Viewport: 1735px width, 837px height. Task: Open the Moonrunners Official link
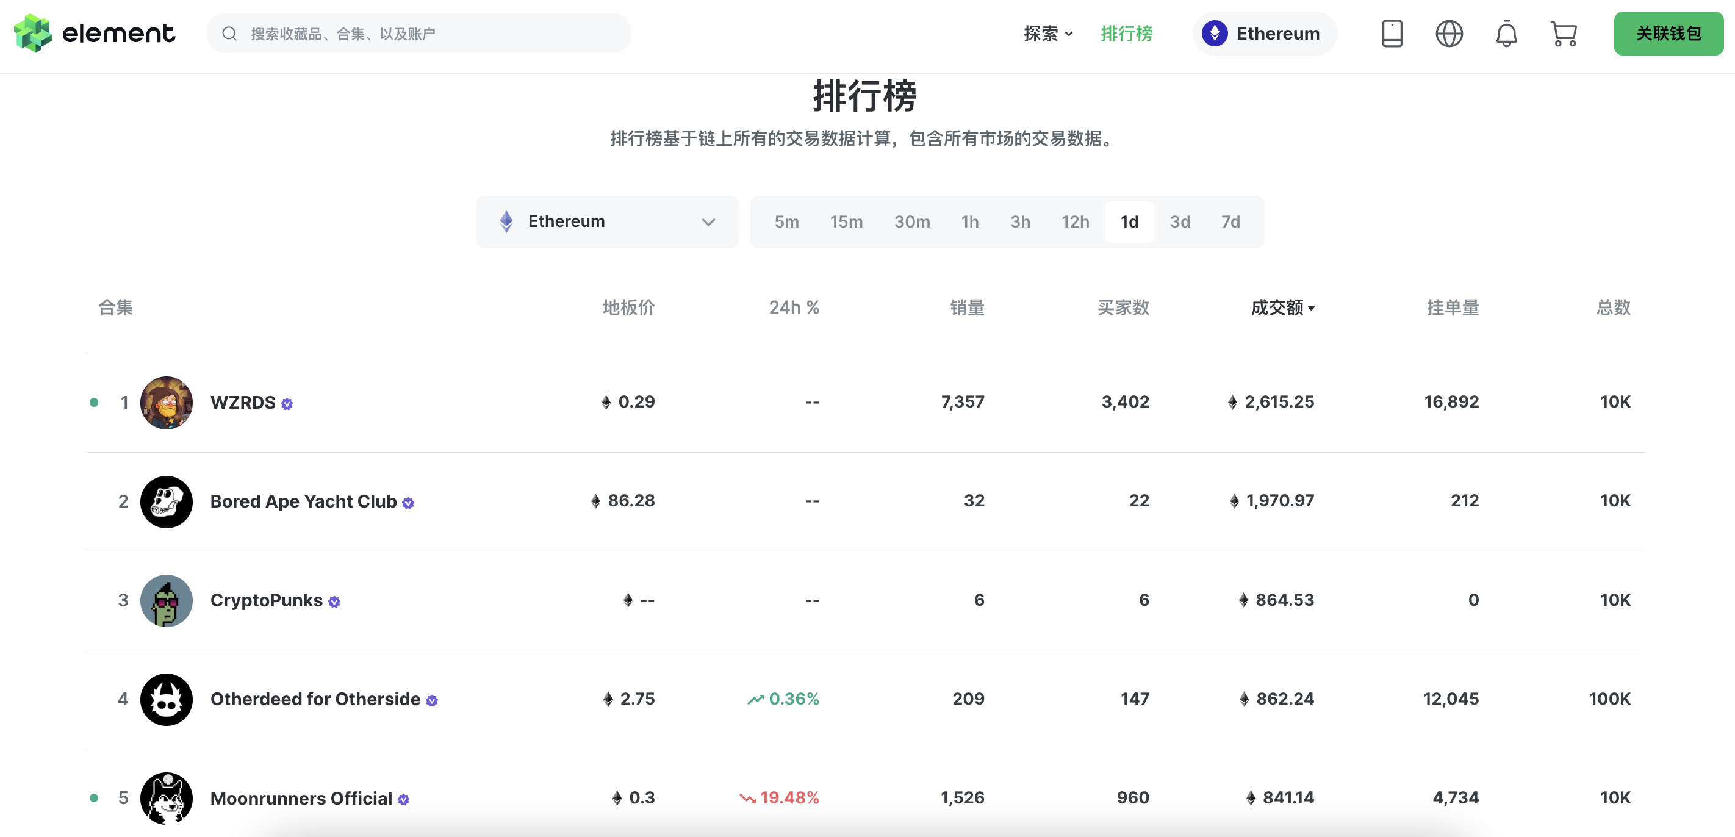click(x=301, y=799)
